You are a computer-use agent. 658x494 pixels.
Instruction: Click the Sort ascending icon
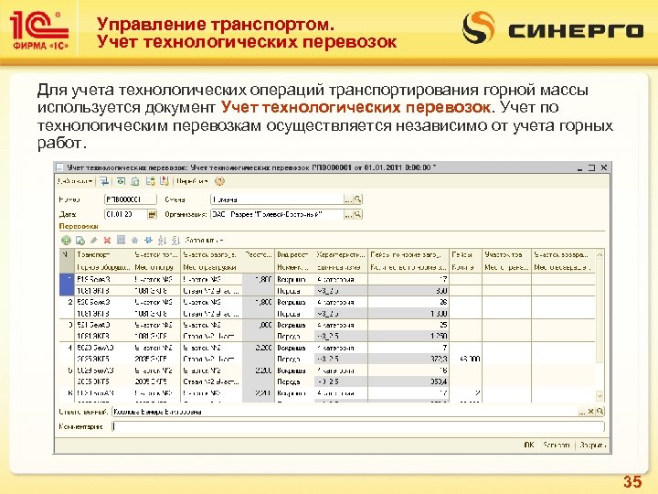[x=162, y=241]
